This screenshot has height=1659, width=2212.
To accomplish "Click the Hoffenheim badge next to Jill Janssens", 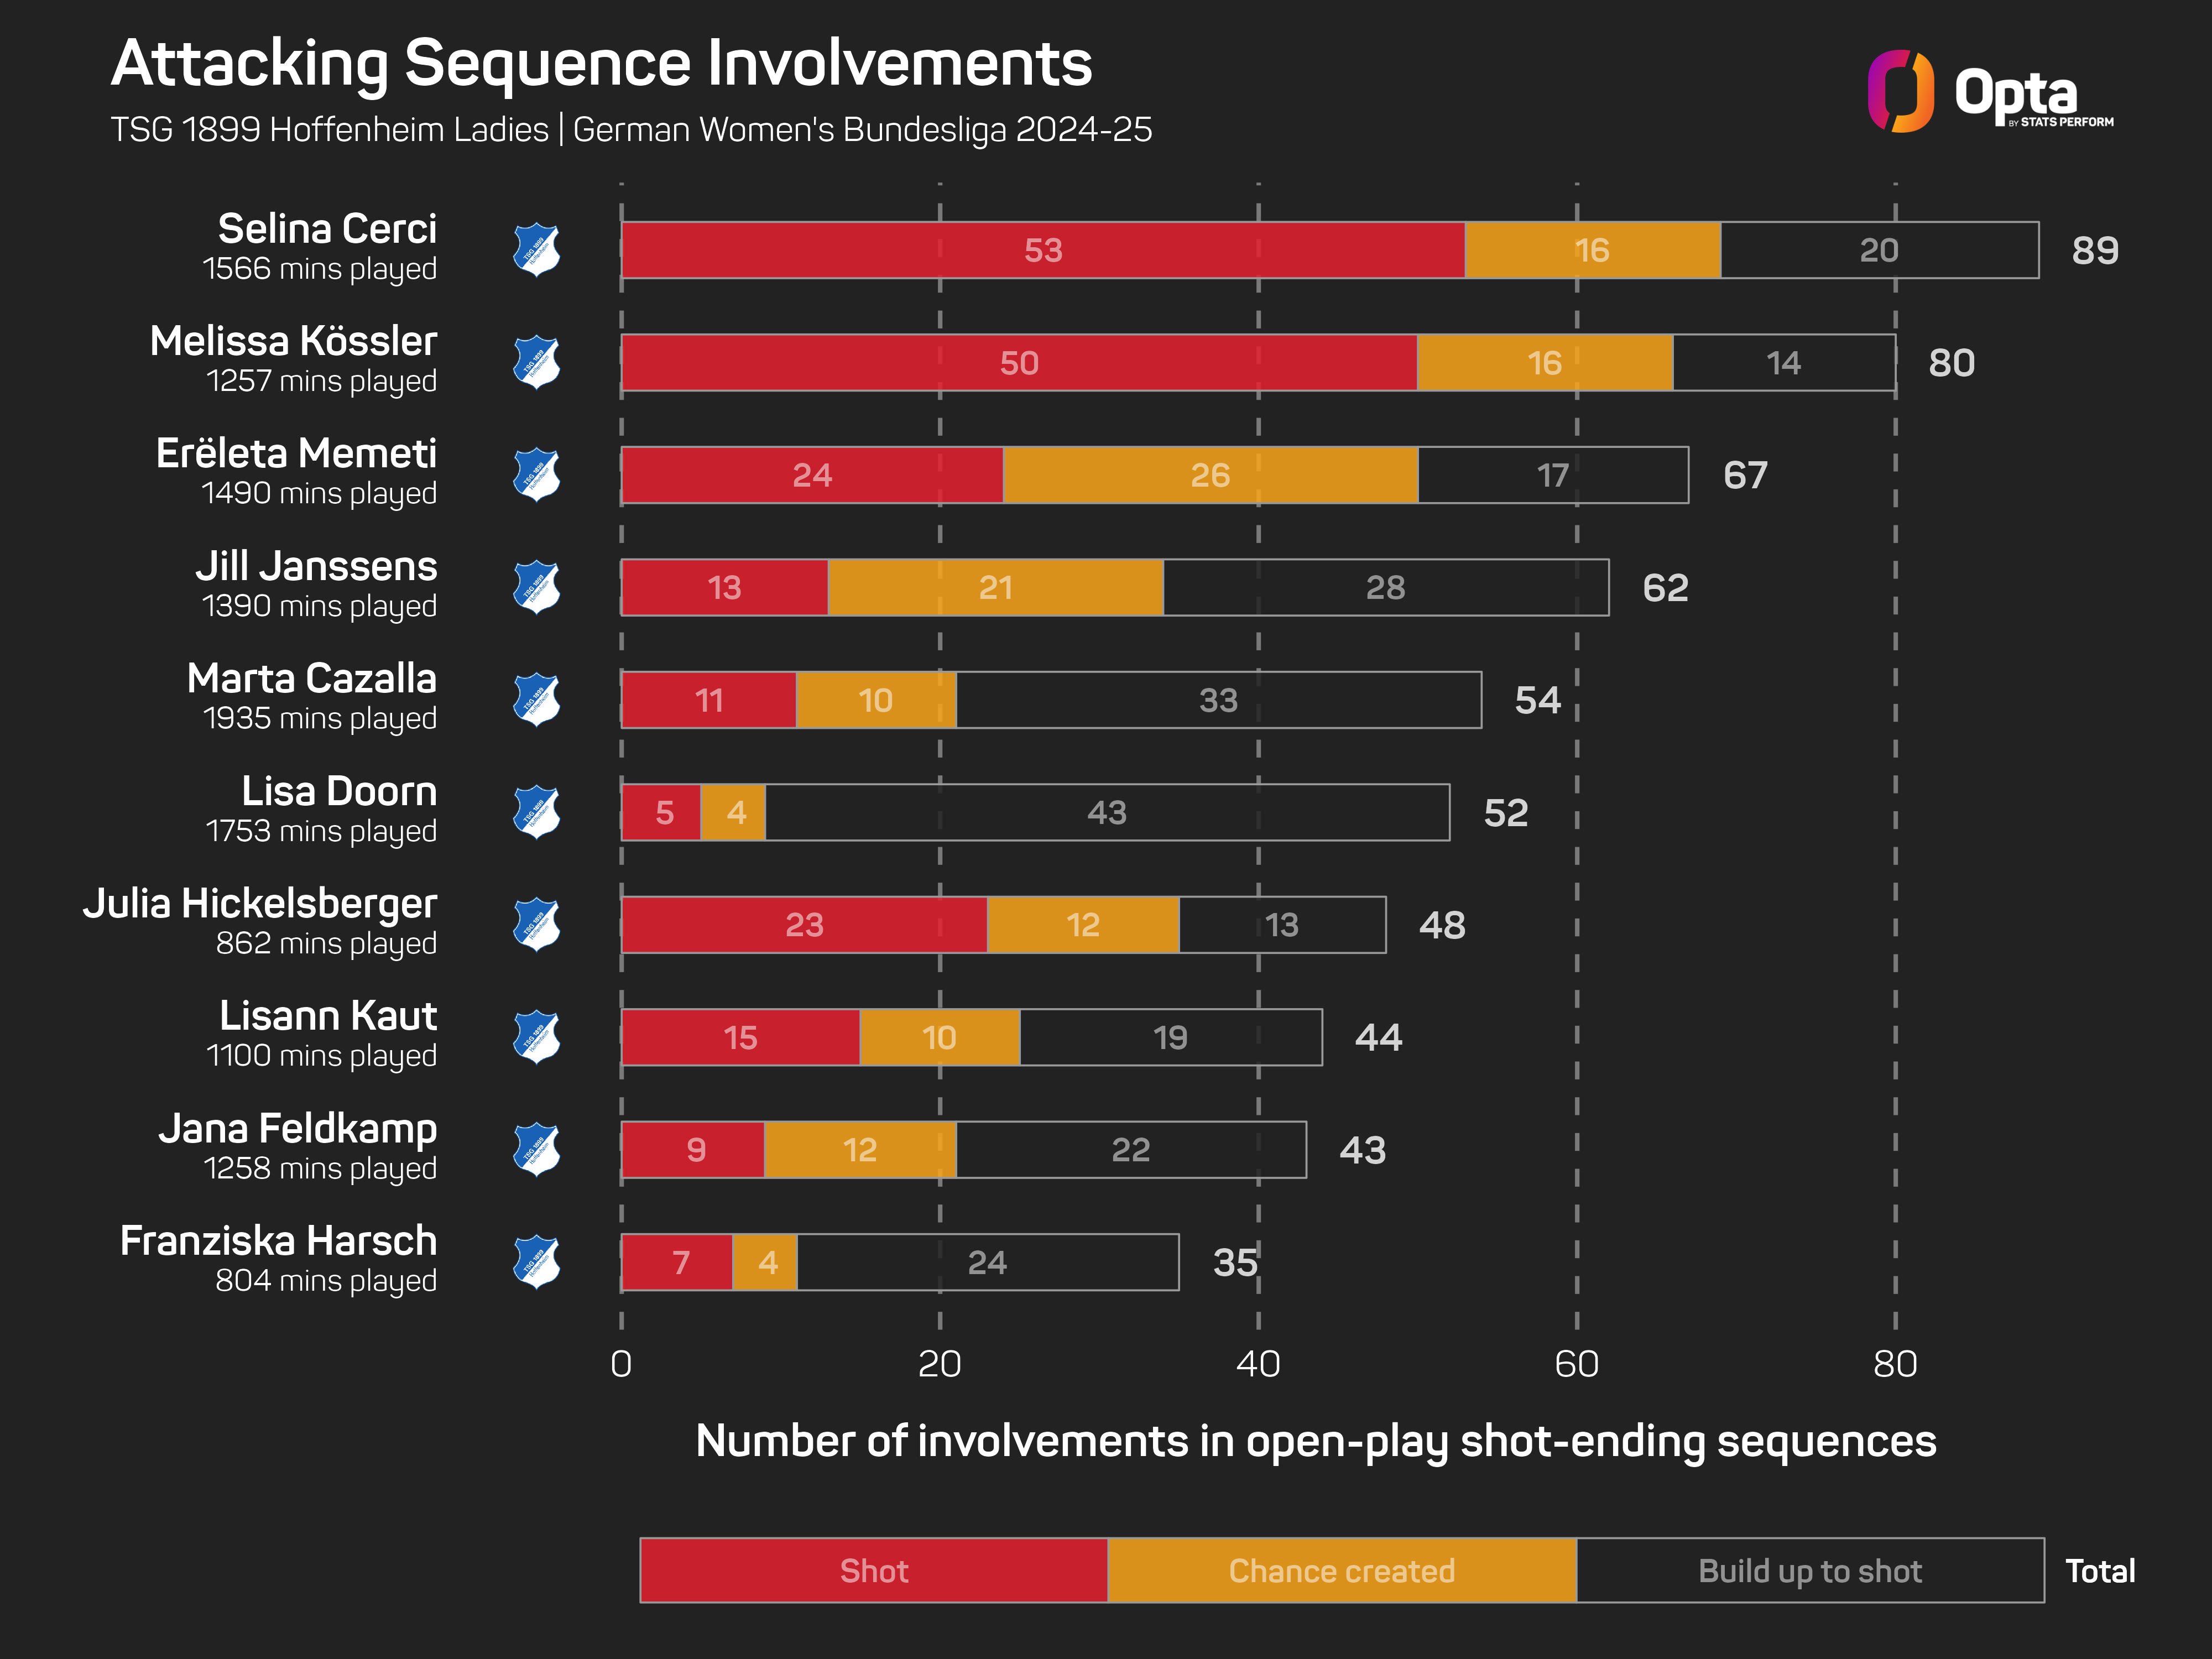I will 537,587.
